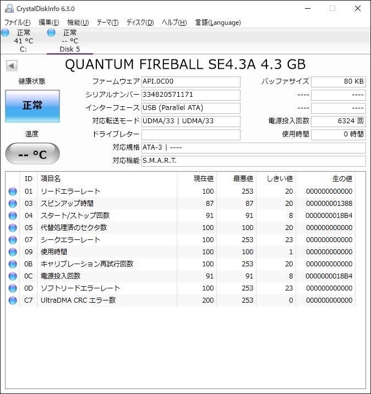
Task: Click the 対応機能 field S.M.A.R.T.
Action: [x=254, y=161]
